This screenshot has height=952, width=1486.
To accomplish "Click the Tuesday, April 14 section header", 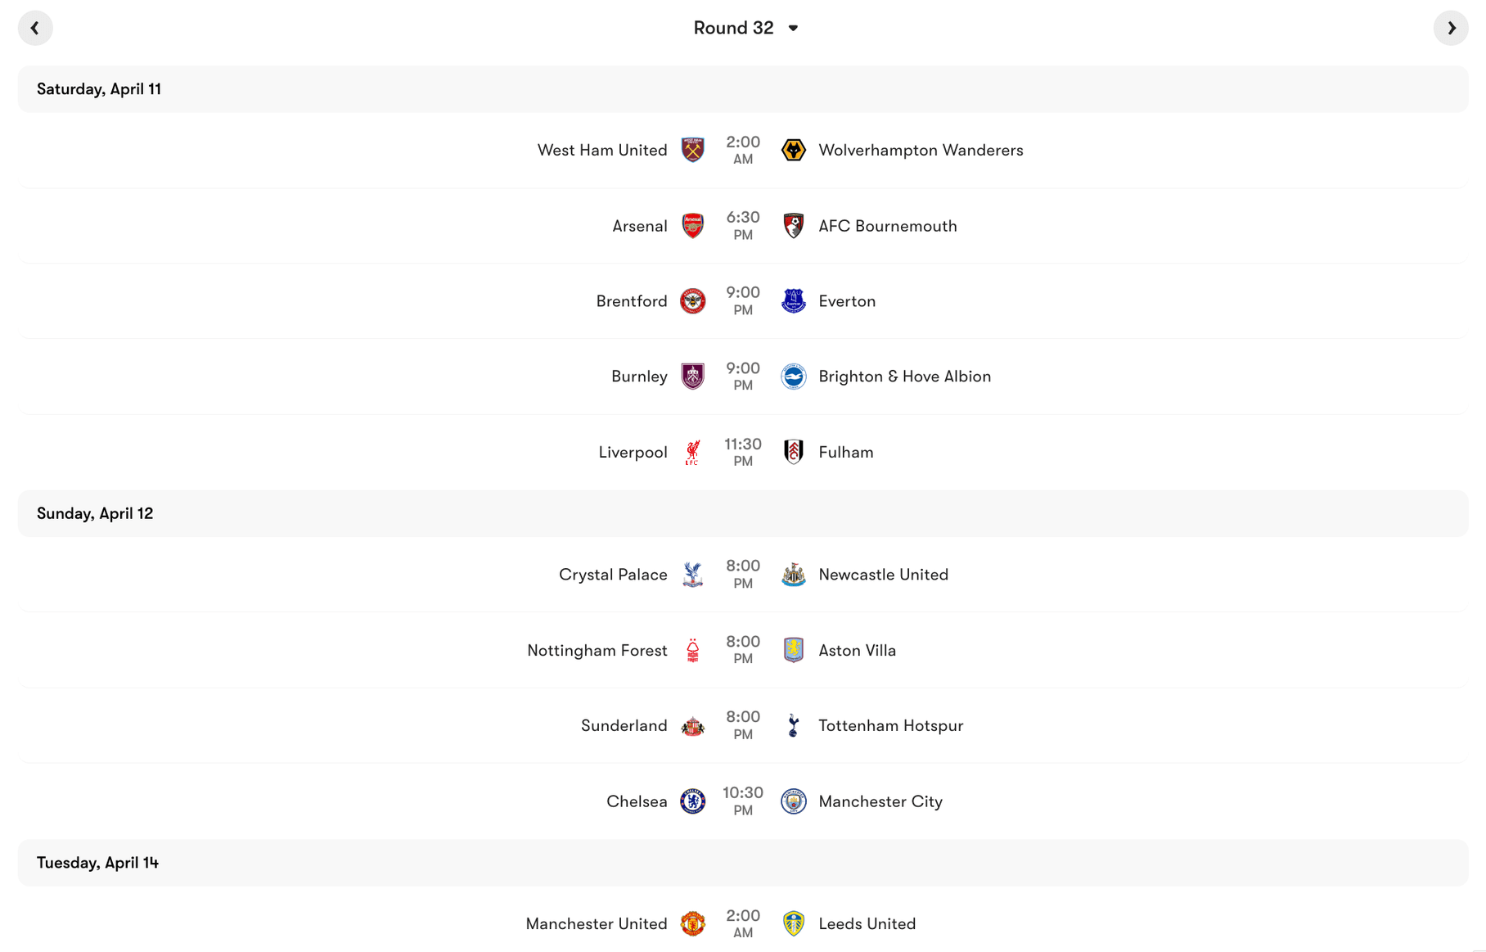I will pos(97,862).
